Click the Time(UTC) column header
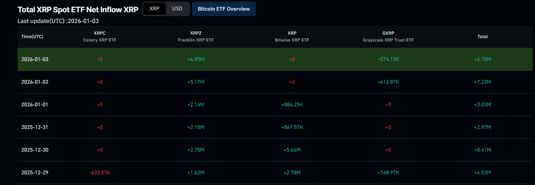 (x=32, y=36)
